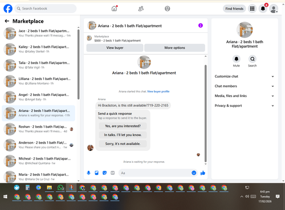
Task: Click the chat messages scrollbar
Action: click(x=205, y=114)
